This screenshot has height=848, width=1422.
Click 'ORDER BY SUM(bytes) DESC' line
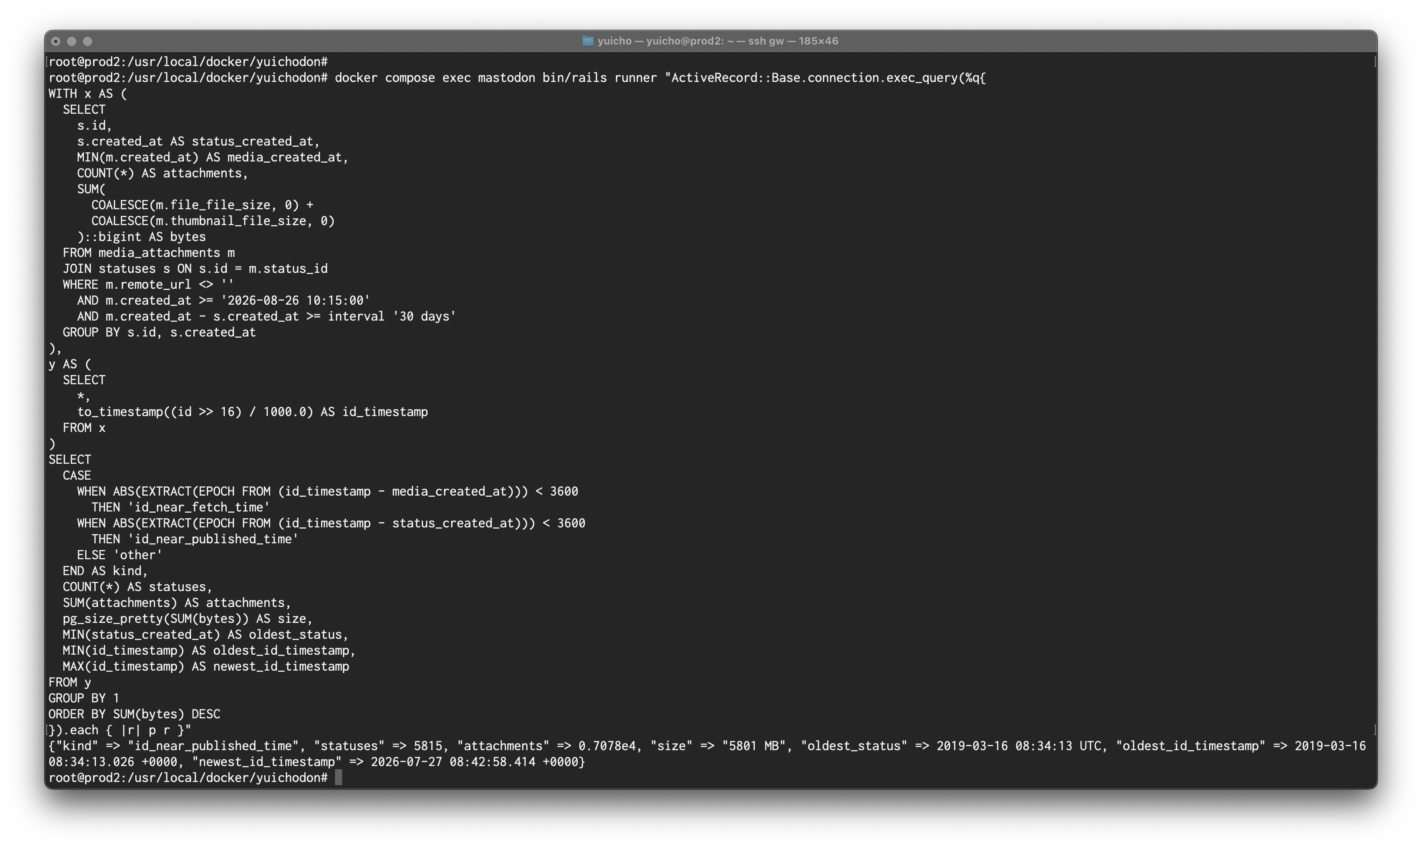pos(134,714)
